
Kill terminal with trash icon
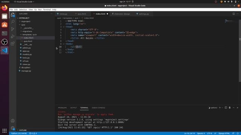click(230, 108)
